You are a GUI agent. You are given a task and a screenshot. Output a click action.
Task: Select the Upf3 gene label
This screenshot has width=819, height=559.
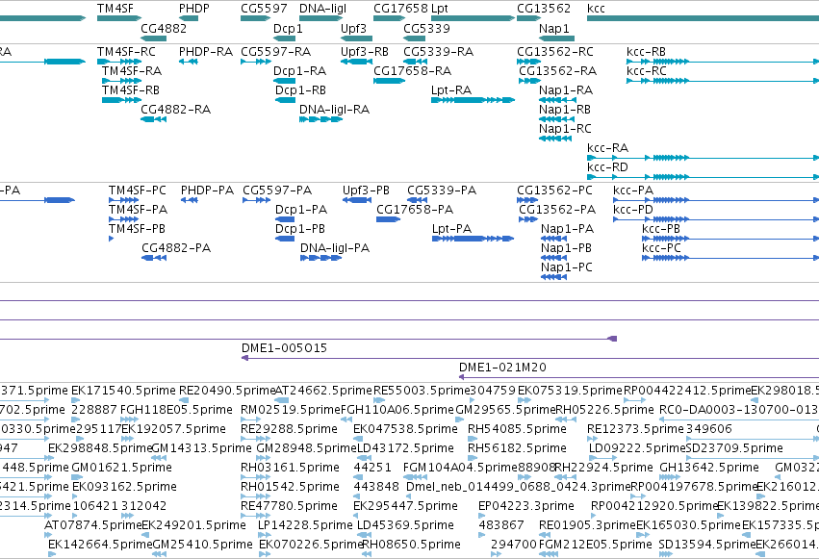click(x=353, y=28)
